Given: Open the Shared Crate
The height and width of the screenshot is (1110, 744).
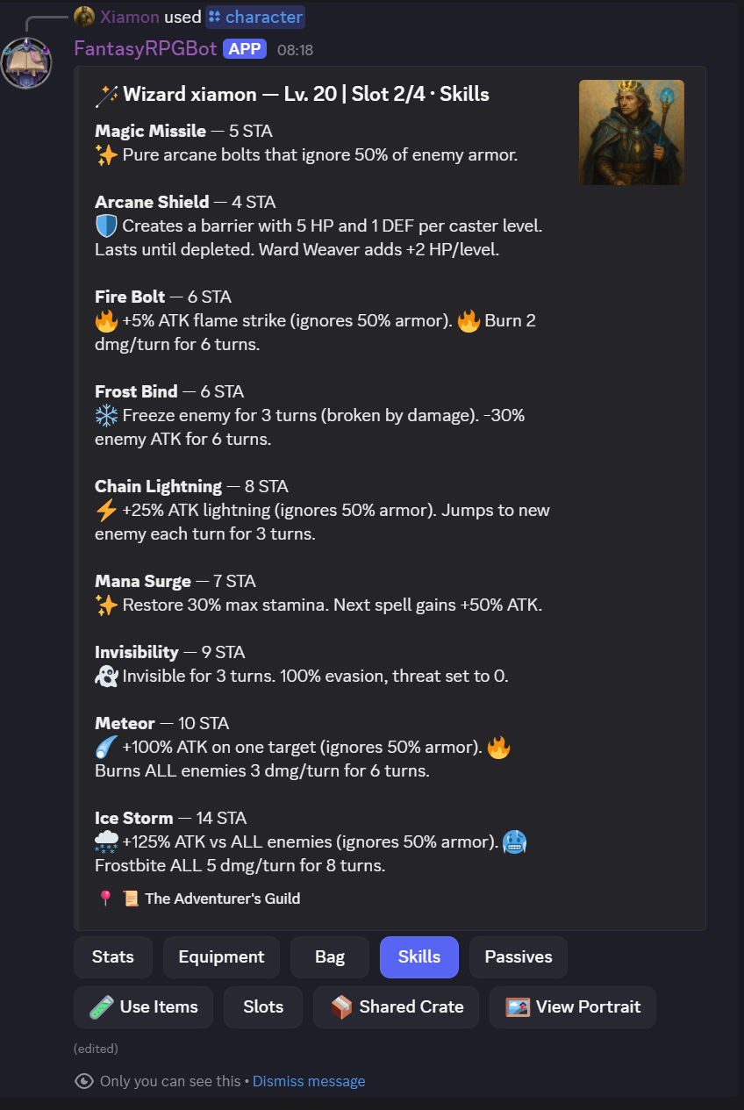Looking at the screenshot, I should (x=396, y=1007).
